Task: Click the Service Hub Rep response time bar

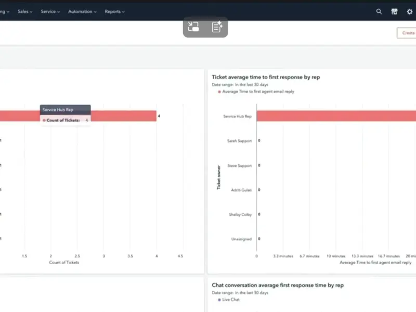Action: pyautogui.click(x=333, y=116)
